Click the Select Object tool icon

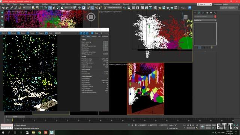pos(33,7)
